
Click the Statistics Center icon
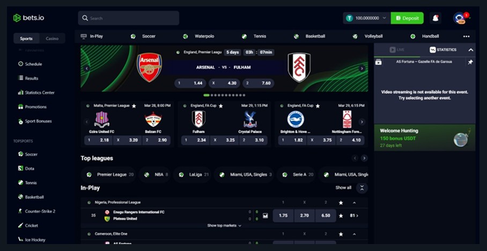click(20, 93)
